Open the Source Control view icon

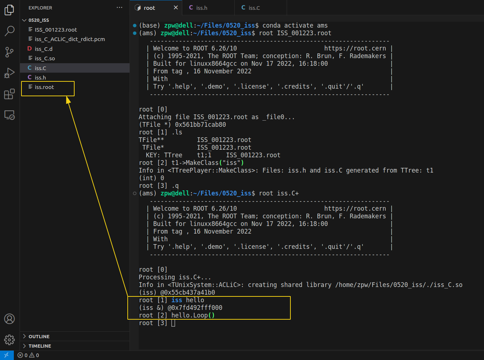(x=9, y=52)
